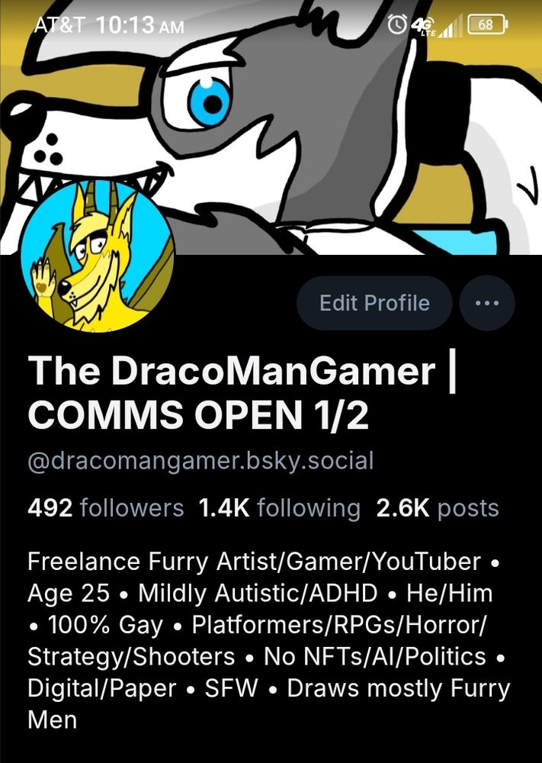Viewport: 542px width, 763px height.
Task: Tap the wolf's blue eye in banner
Action: point(210,103)
